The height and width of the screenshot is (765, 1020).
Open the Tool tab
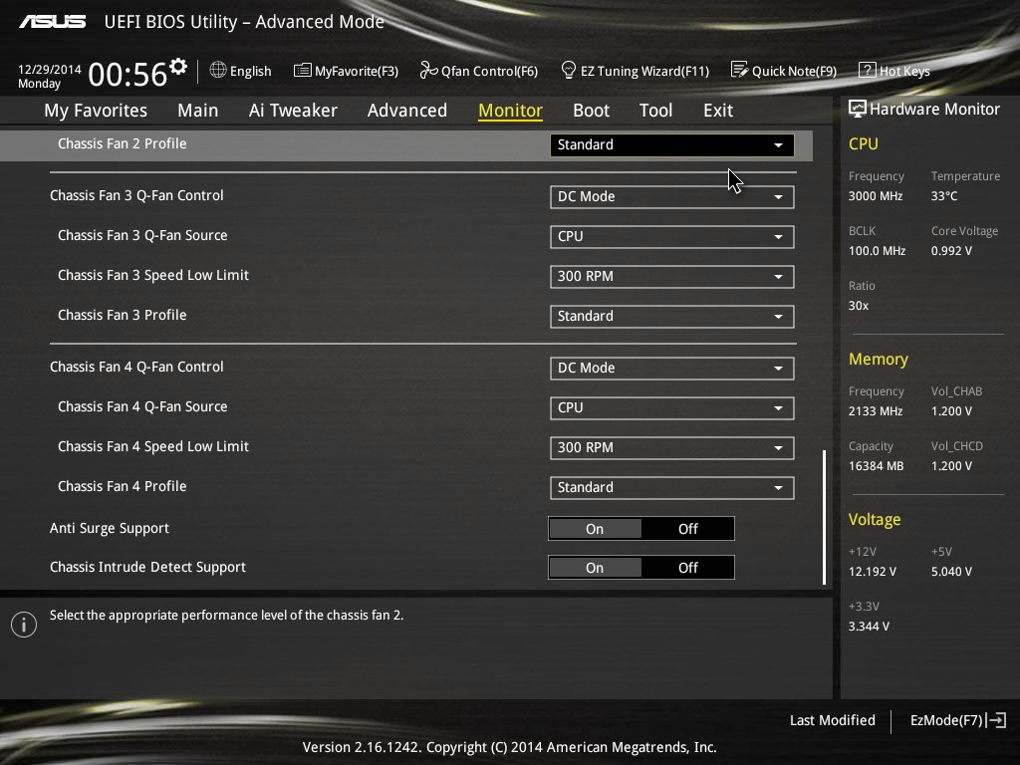655,111
